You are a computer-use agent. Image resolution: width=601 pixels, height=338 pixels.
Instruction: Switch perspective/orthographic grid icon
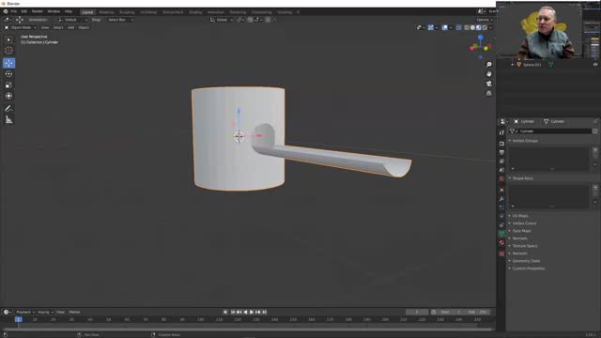point(488,93)
